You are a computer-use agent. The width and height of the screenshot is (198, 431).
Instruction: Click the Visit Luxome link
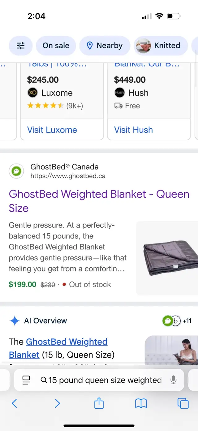click(x=51, y=130)
